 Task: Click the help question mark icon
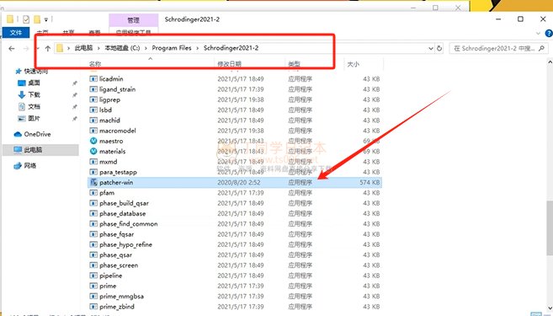click(549, 33)
